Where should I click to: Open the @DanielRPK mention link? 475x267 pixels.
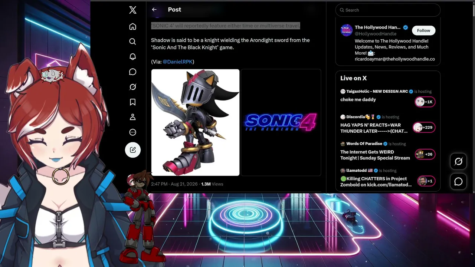click(178, 62)
